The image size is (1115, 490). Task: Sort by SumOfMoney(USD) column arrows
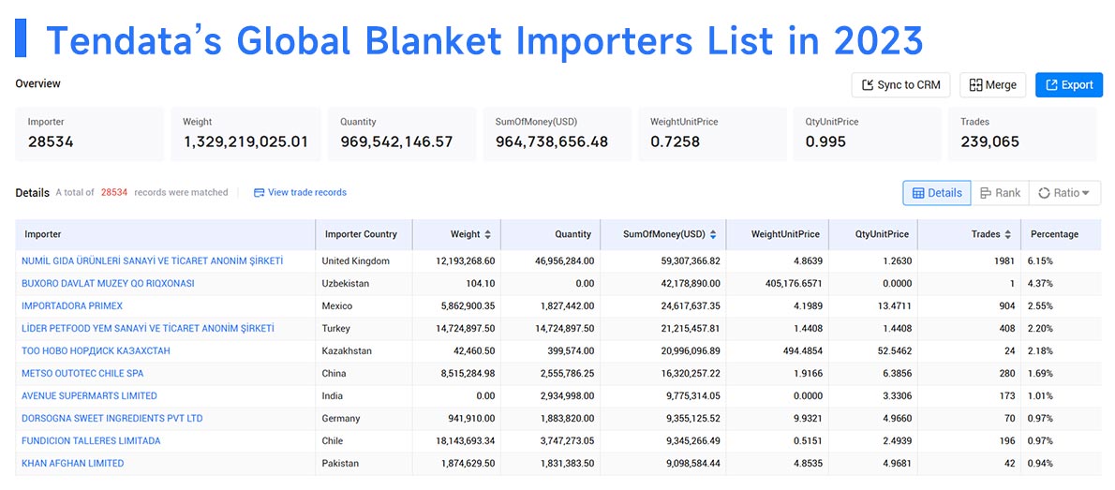tap(713, 234)
